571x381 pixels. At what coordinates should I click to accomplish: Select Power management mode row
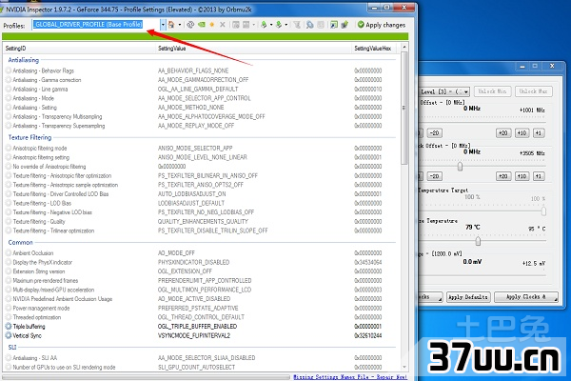(200, 308)
